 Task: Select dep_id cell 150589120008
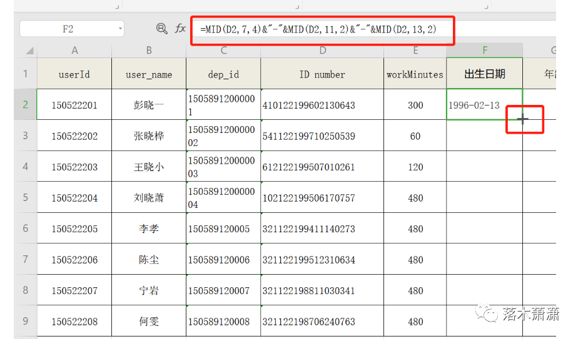[x=223, y=322]
